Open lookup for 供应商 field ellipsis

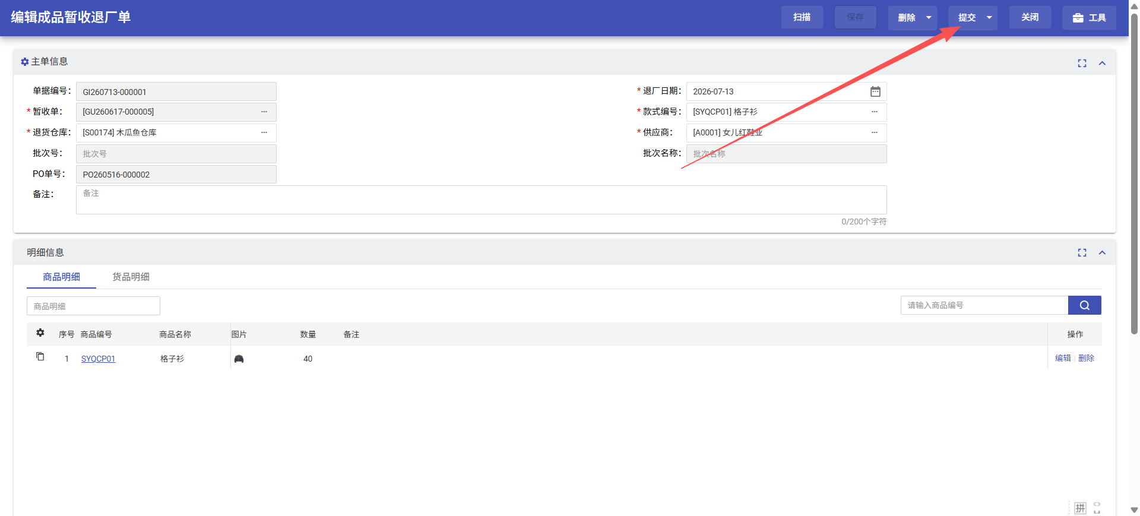point(875,132)
